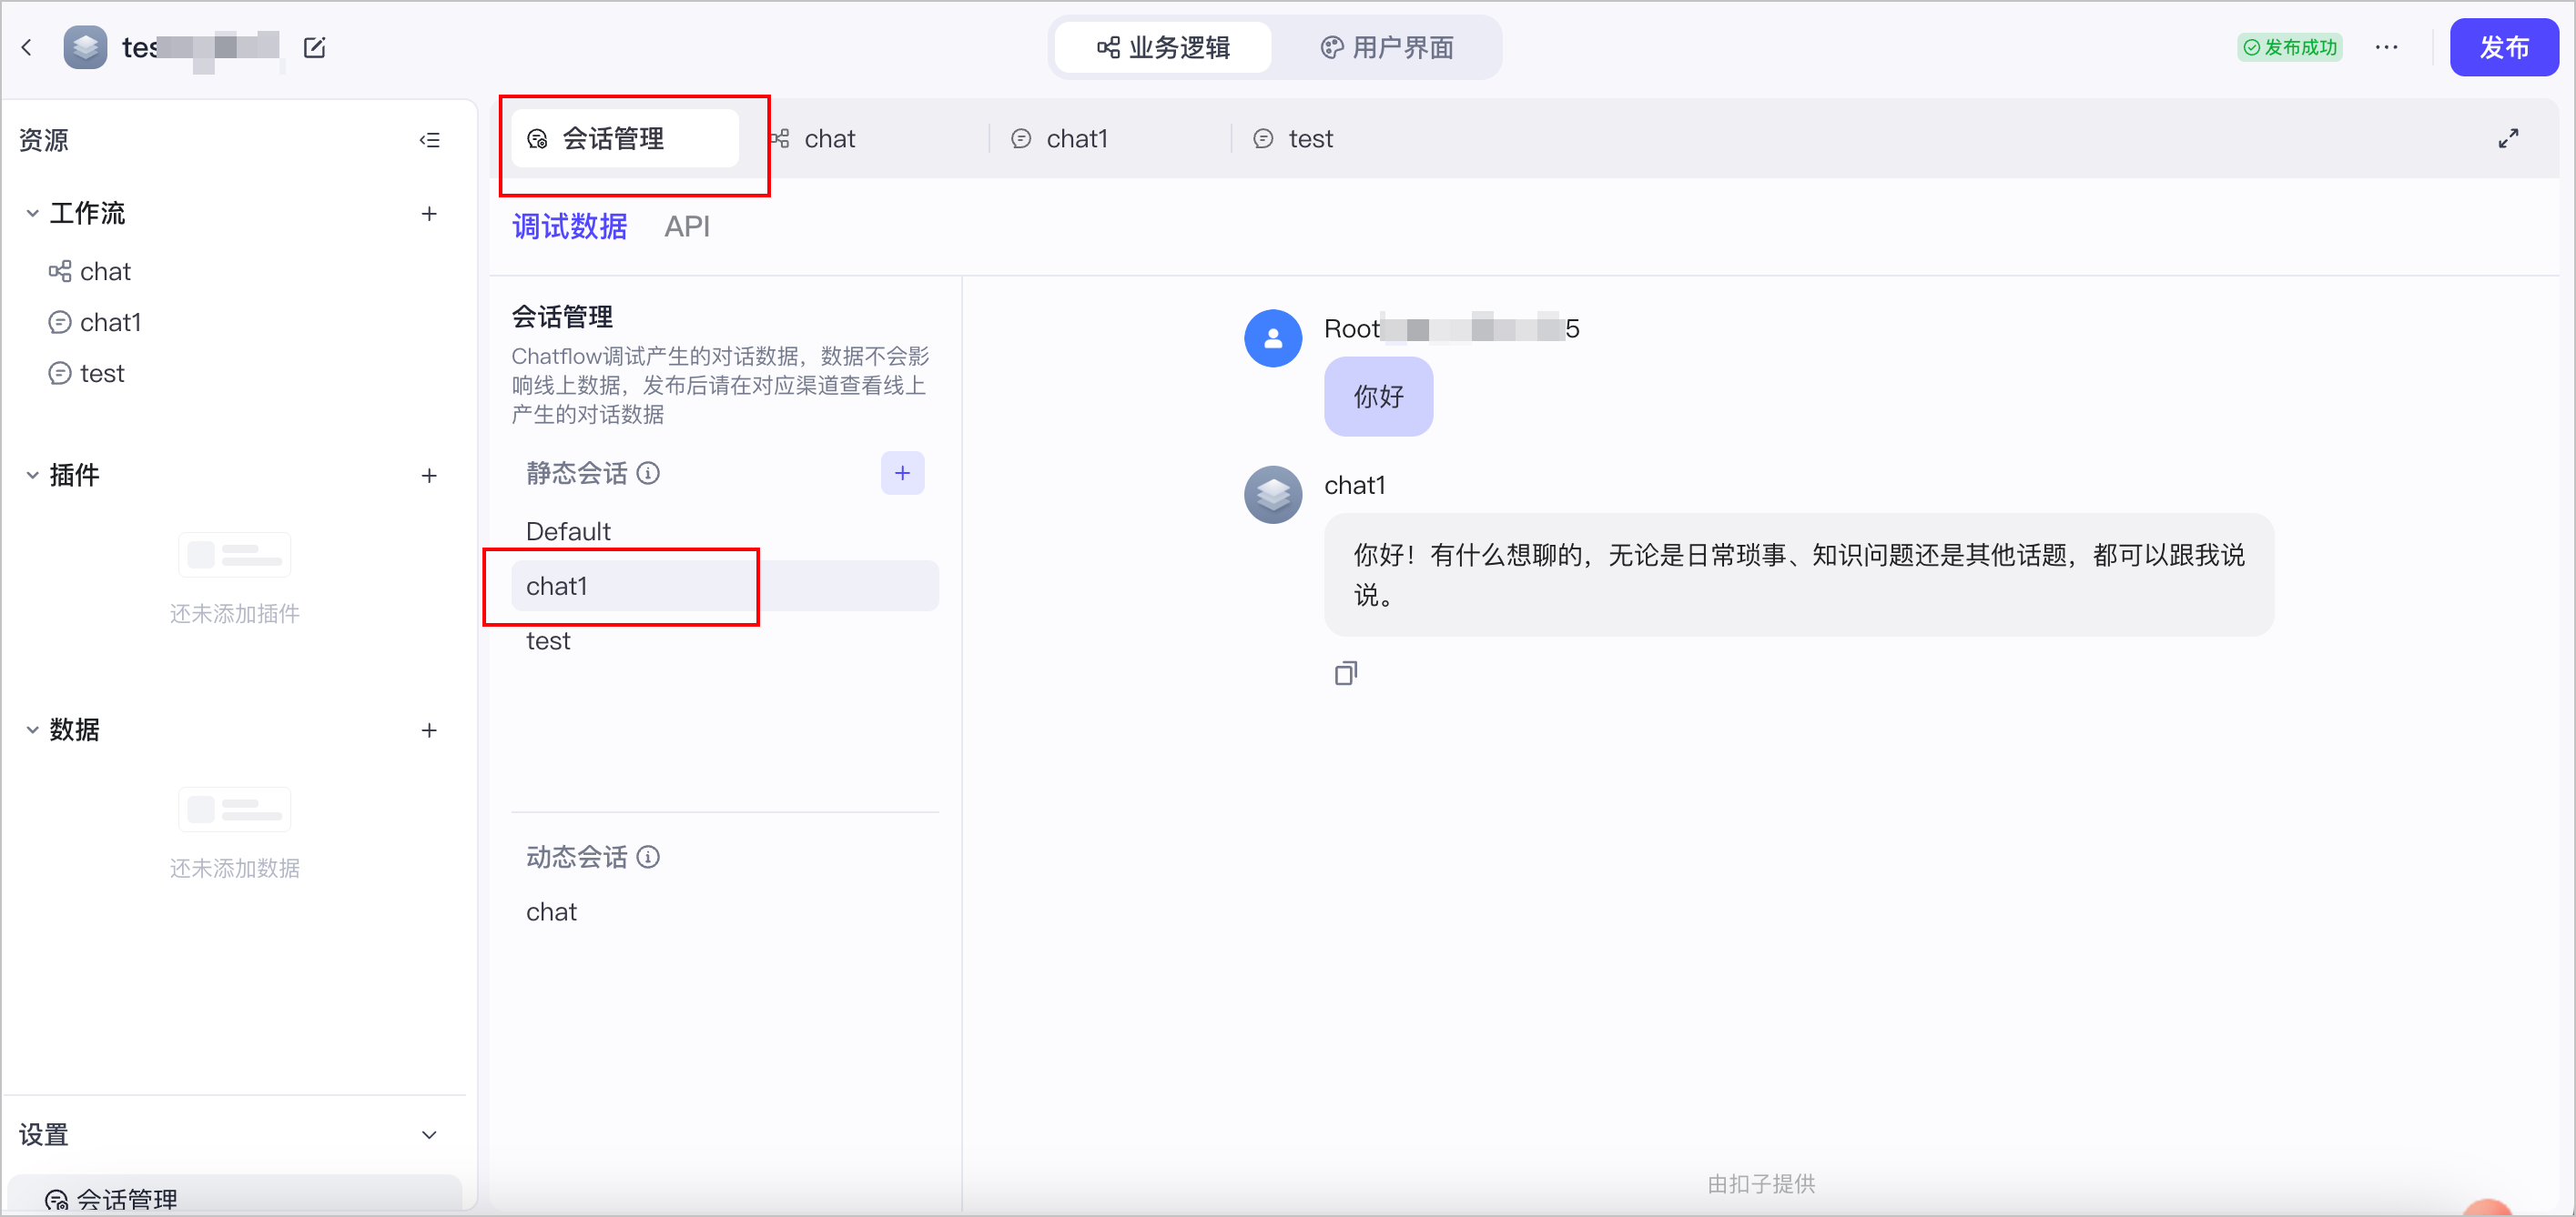Collapse the 设置 section
The height and width of the screenshot is (1217, 2576).
coord(429,1135)
